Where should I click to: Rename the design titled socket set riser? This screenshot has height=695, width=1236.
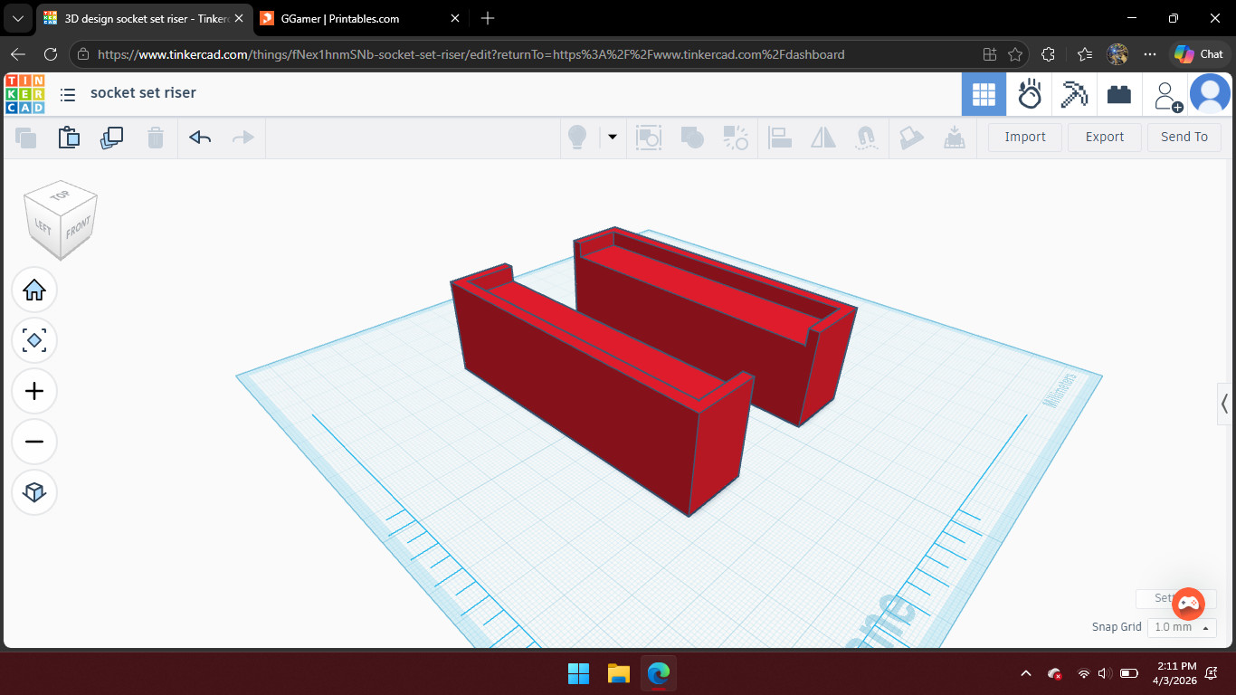pyautogui.click(x=144, y=92)
